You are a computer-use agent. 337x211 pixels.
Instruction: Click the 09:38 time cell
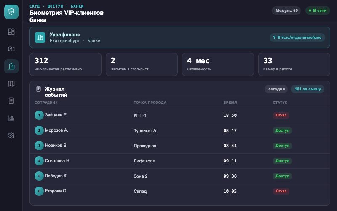coord(230,176)
